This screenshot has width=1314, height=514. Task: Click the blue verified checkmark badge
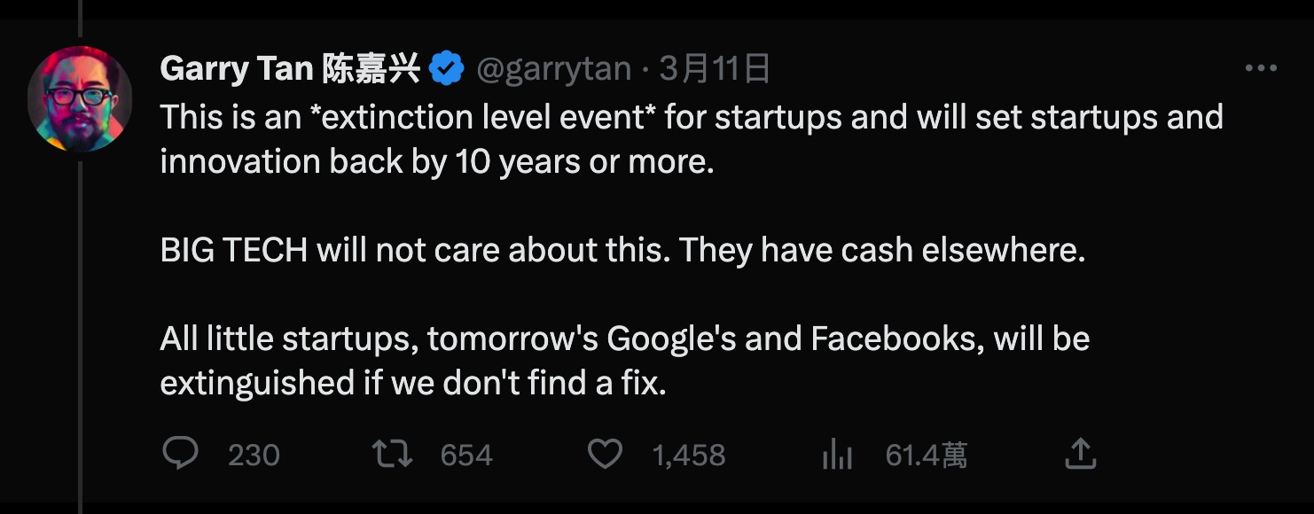point(447,69)
